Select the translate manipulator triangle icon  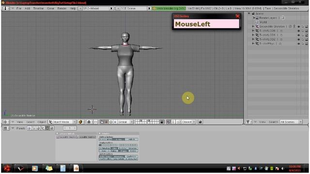(106, 122)
